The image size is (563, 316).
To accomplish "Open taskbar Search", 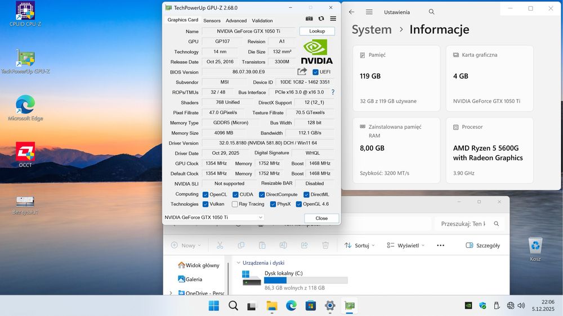I will pyautogui.click(x=233, y=306).
